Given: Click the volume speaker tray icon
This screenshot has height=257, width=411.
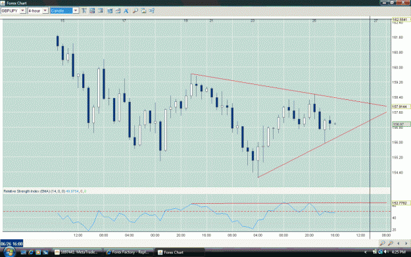Looking at the screenshot, I should click(x=386, y=252).
